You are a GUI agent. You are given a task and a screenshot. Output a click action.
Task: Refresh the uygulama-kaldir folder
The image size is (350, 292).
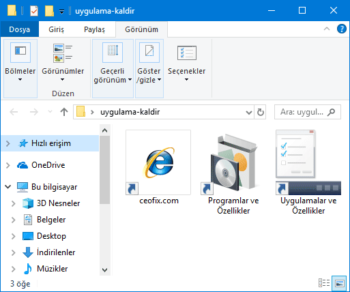[x=260, y=112]
